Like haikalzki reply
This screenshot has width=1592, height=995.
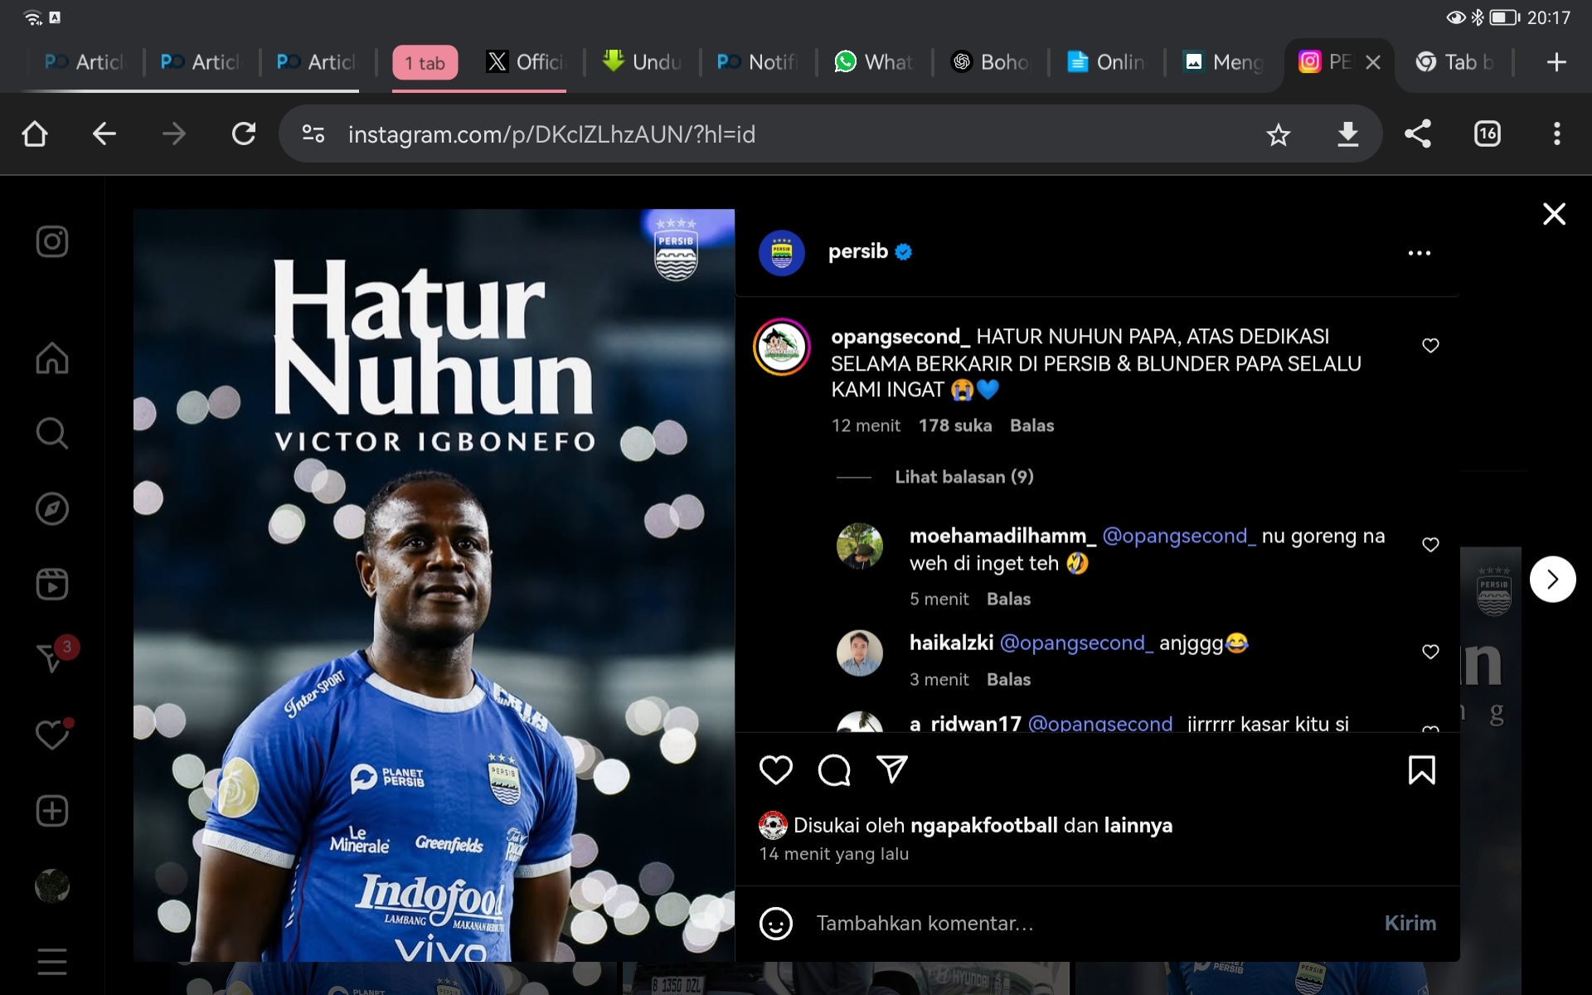1430,652
